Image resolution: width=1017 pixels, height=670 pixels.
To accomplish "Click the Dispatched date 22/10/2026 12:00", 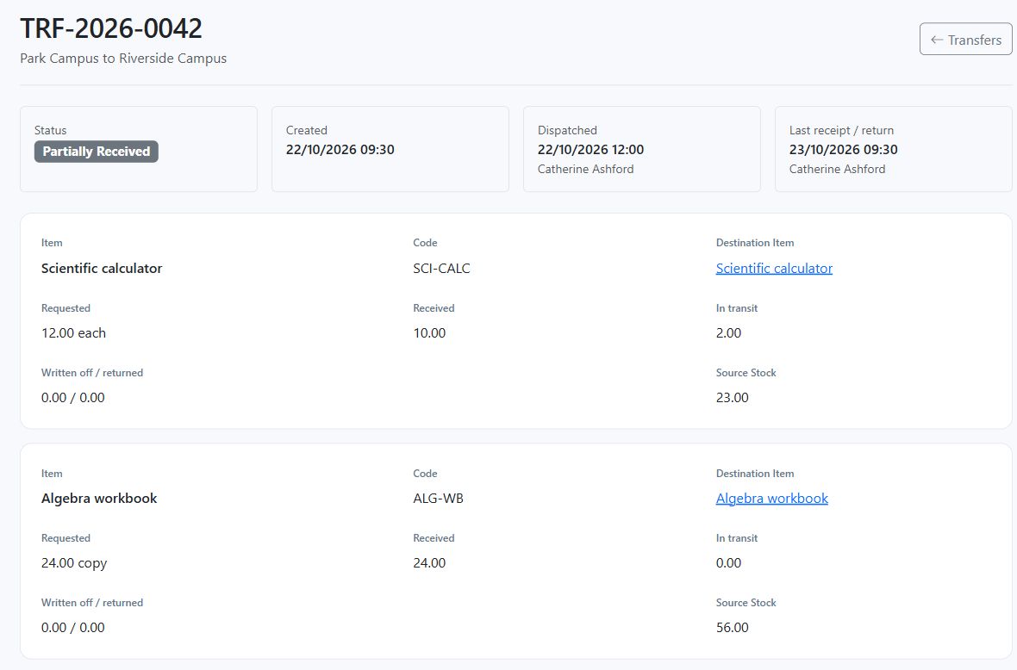I will tap(590, 150).
